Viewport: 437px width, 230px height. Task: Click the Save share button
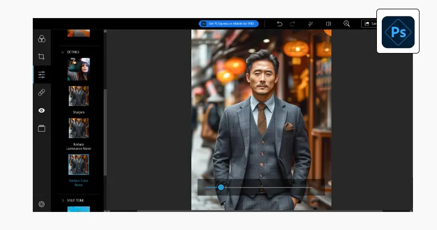pos(369,23)
